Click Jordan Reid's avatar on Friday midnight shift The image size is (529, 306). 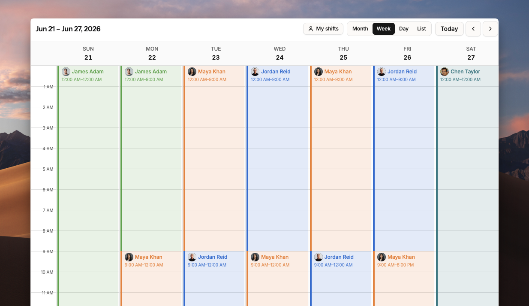(382, 72)
